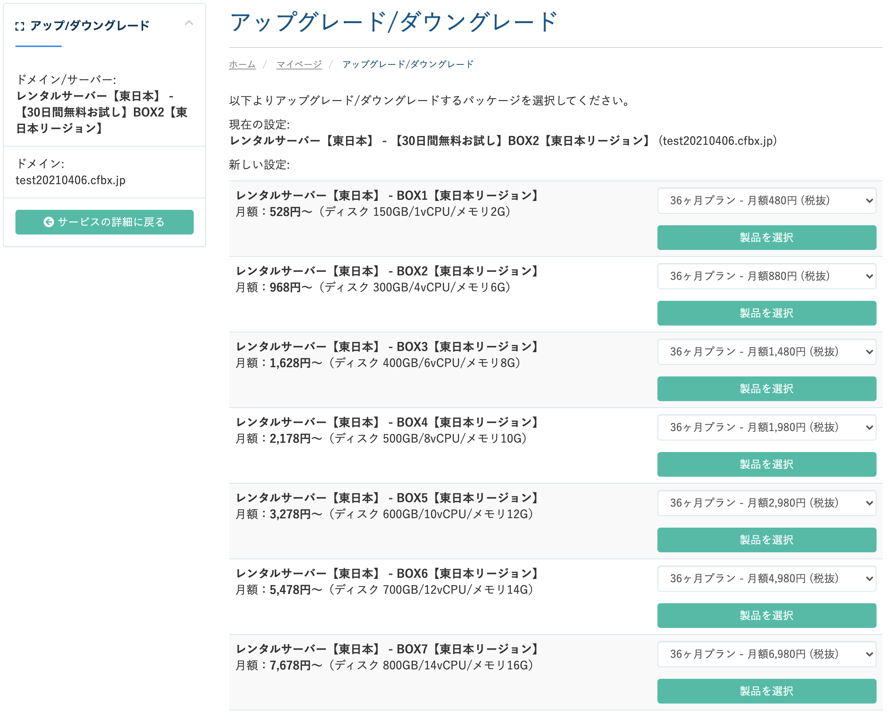
Task: Open the BOX7 36ヶ月プラン 月額6,980円 dropdown
Action: (x=766, y=655)
